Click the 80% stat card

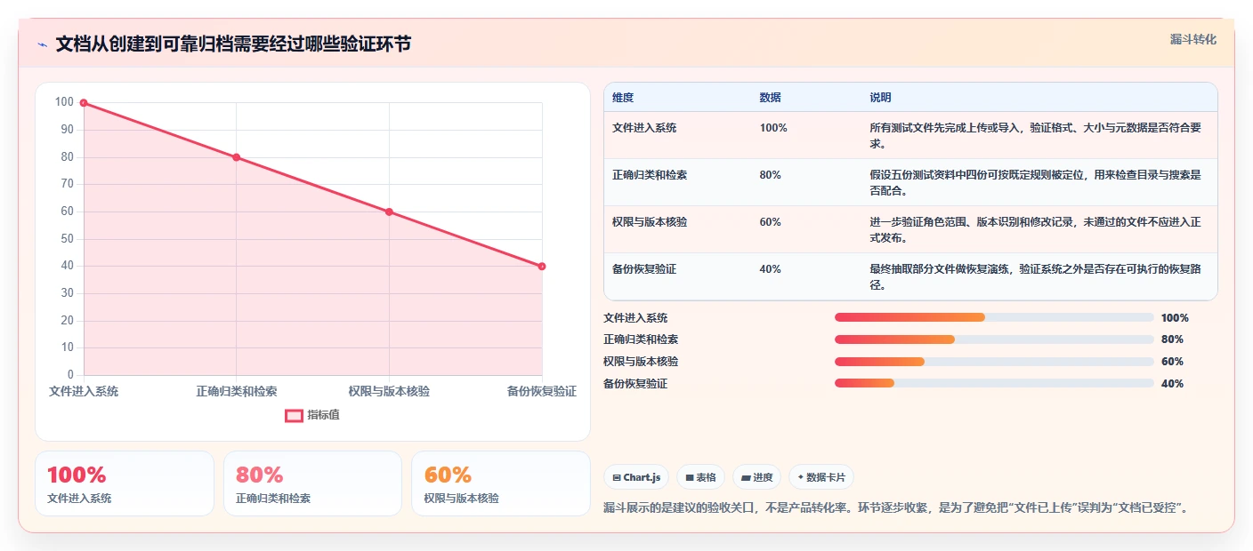[312, 483]
